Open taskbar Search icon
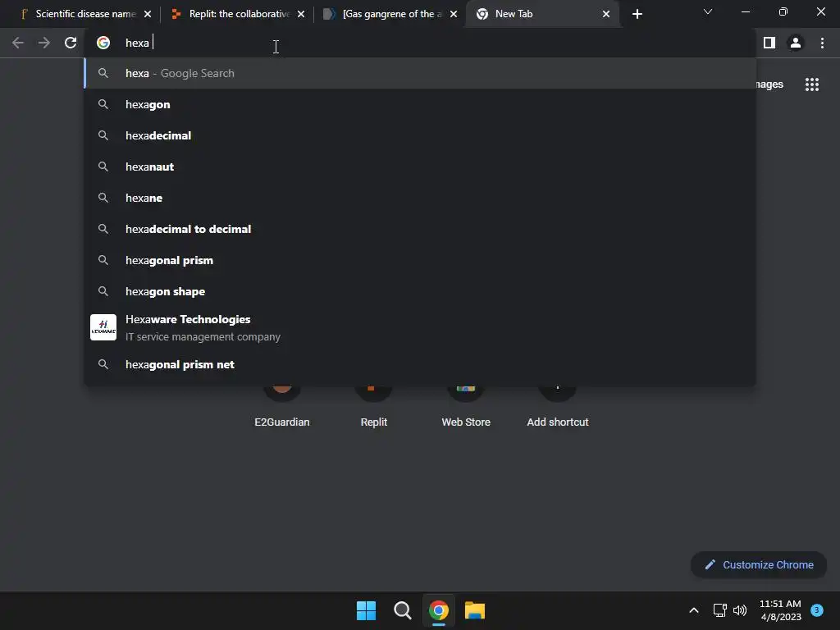Viewport: 840px width, 630px height. point(402,610)
